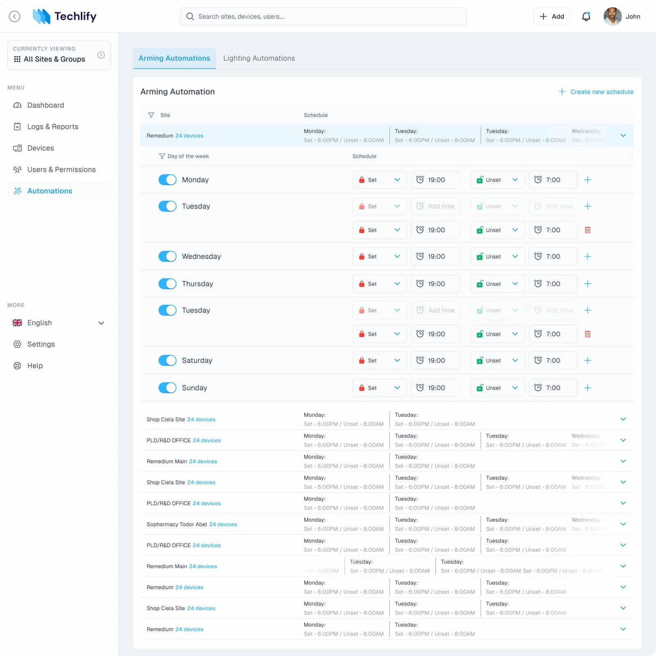Click John's profile avatar
Screen dimensions: 656x656
(x=613, y=16)
